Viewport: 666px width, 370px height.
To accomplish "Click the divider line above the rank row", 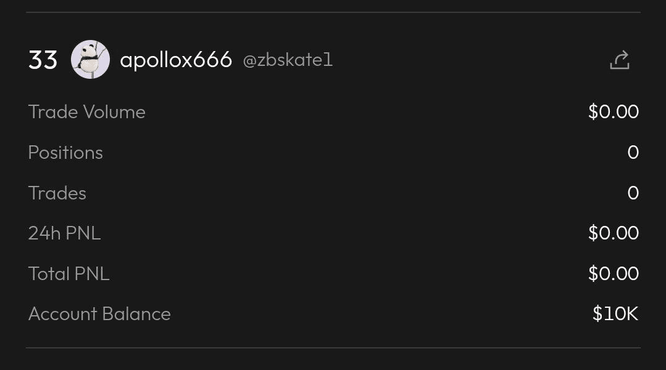I will [x=333, y=12].
